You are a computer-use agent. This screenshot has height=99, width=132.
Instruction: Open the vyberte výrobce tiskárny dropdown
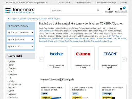click(20, 32)
